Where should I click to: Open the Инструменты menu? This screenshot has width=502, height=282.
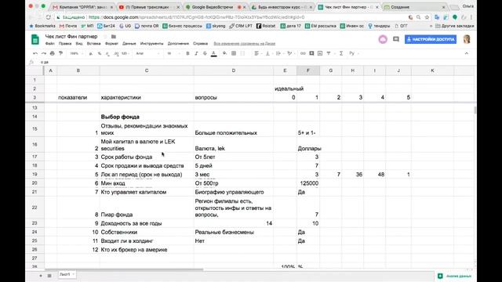tap(151, 44)
